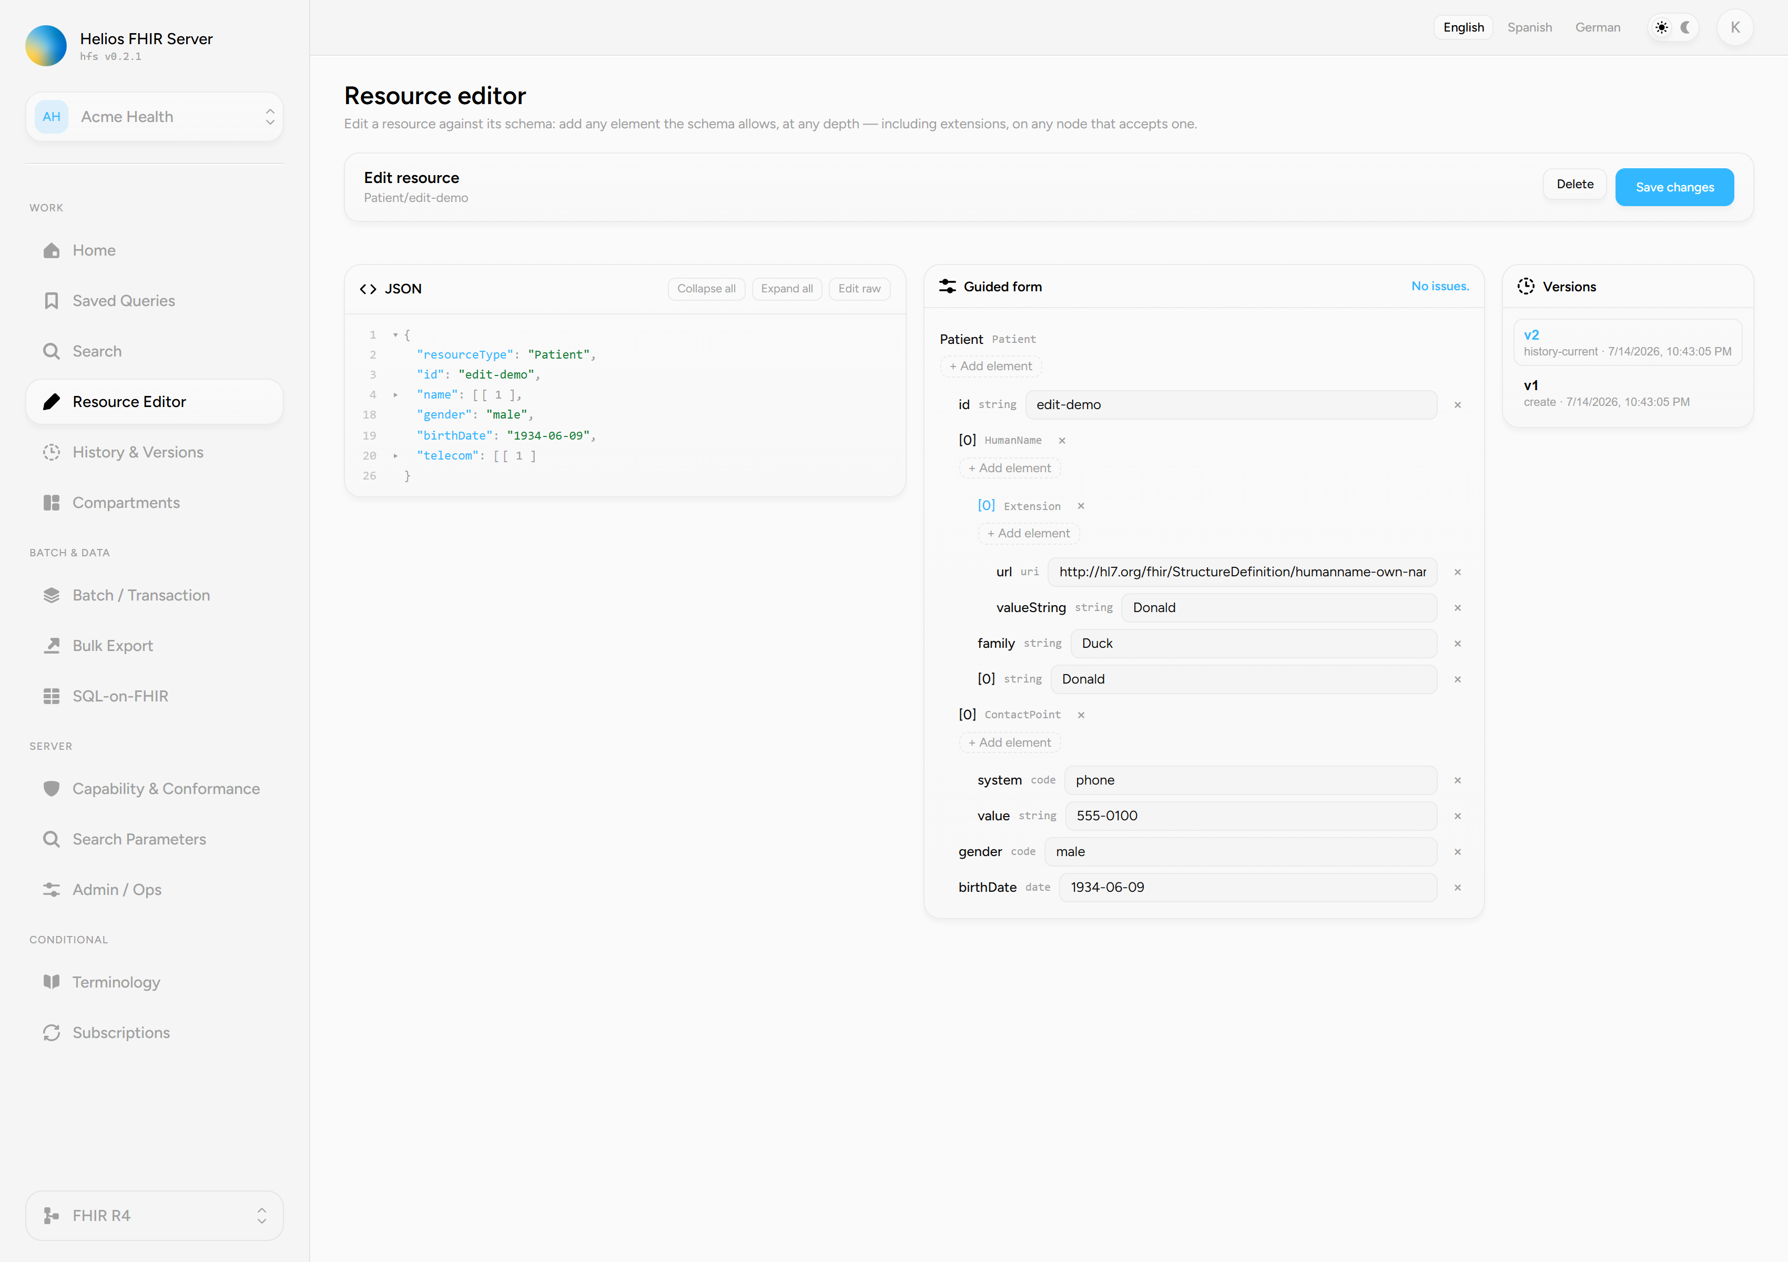Select Spanish language option
The height and width of the screenshot is (1262, 1788).
point(1529,27)
